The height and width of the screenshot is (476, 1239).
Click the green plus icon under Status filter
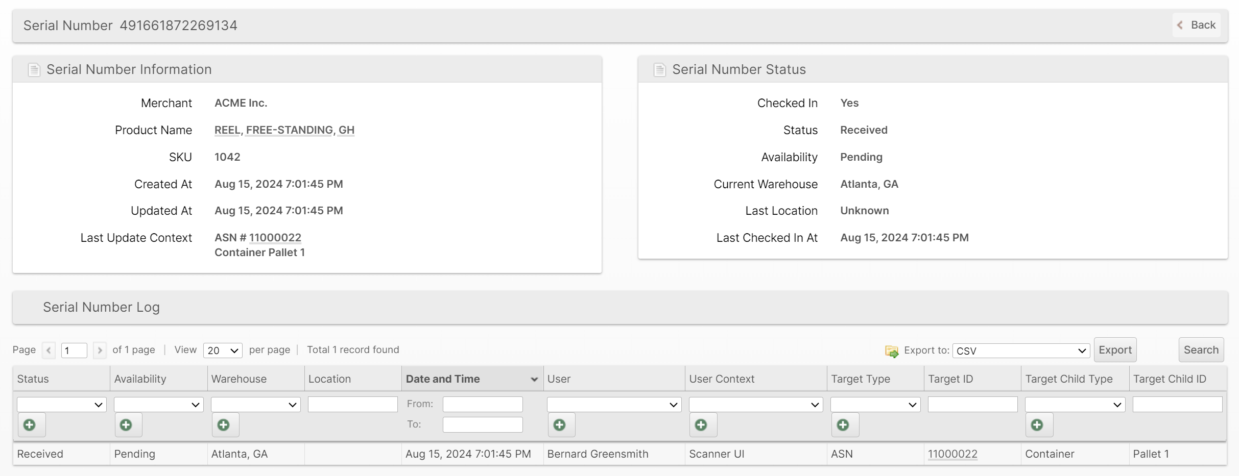(x=30, y=425)
